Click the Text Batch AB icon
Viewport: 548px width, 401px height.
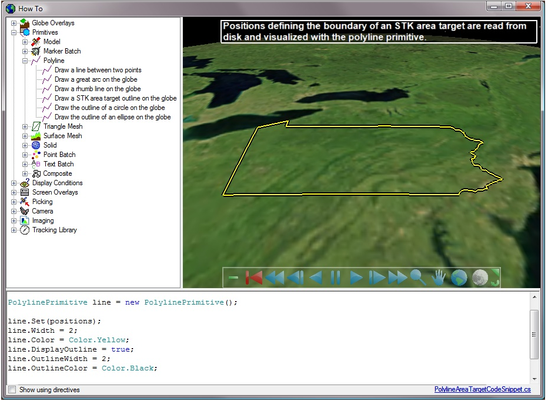point(36,164)
